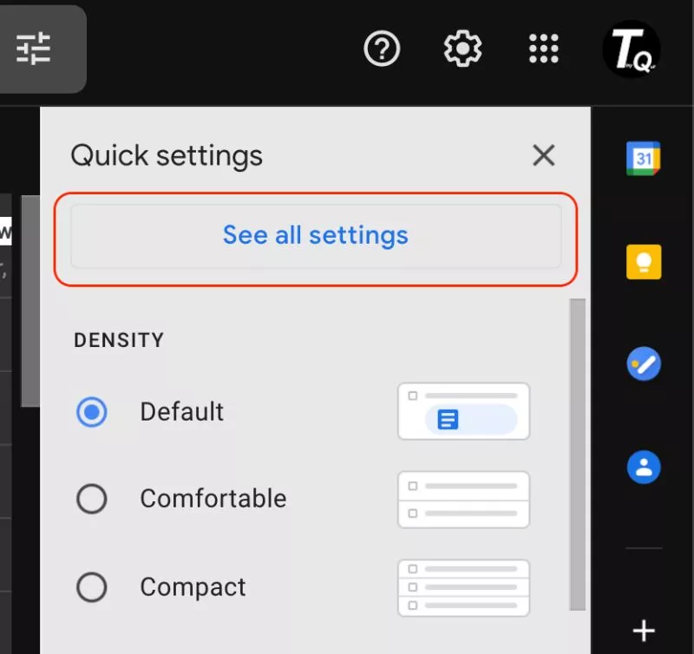Close the Quick settings panel
Image resolution: width=694 pixels, height=654 pixels.
click(x=544, y=155)
